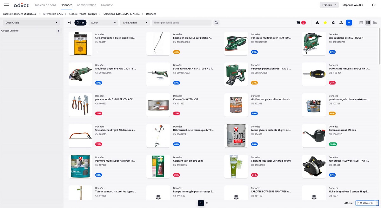Open the Grille Admin dropdown
Image resolution: width=381 pixels, height=208 pixels.
point(135,23)
